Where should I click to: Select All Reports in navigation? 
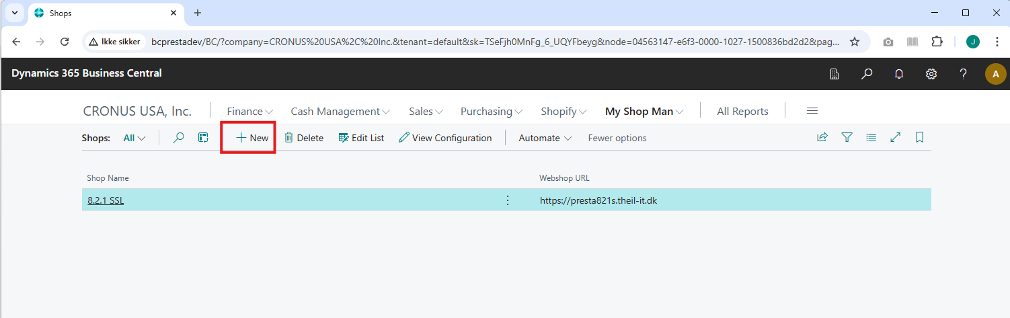742,112
